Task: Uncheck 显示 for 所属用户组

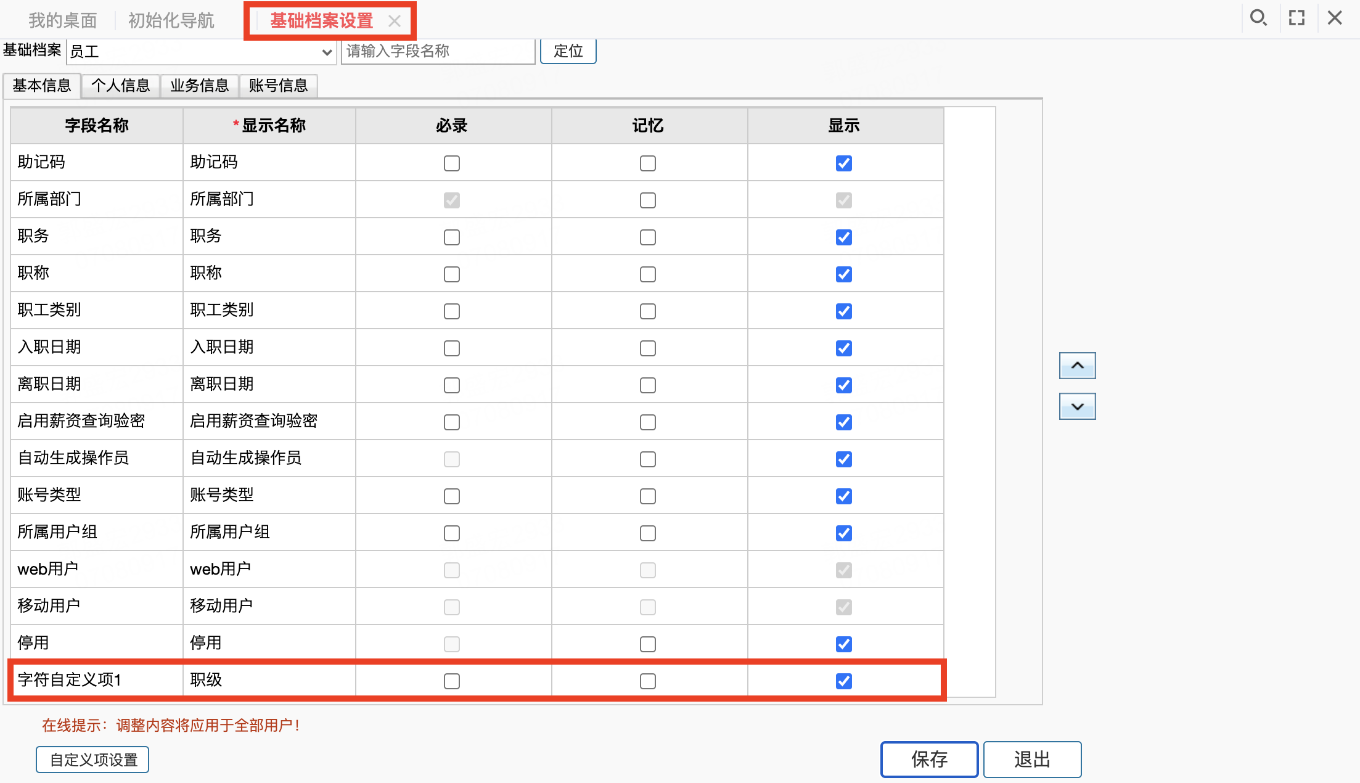Action: pos(844,533)
